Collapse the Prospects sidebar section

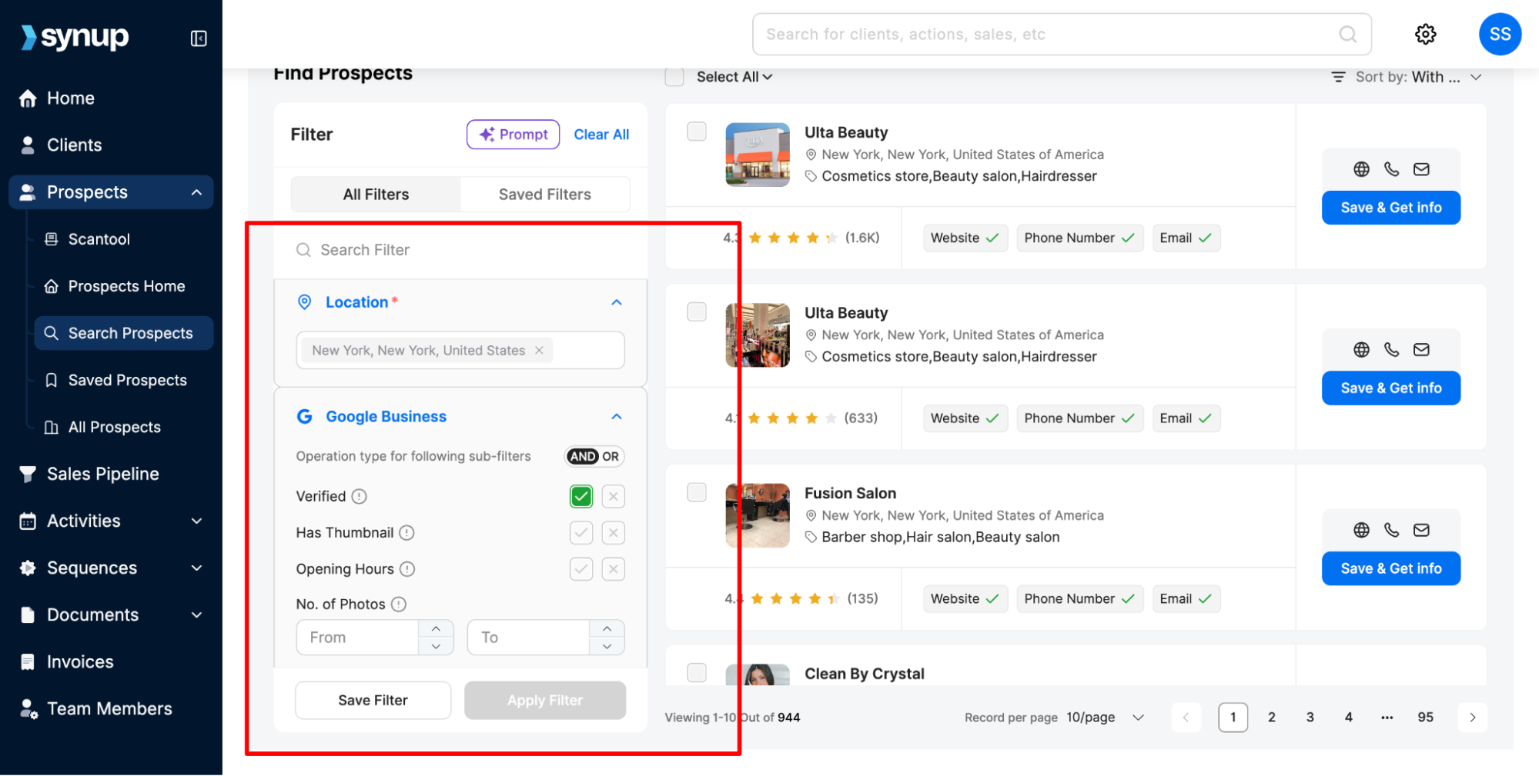click(196, 192)
